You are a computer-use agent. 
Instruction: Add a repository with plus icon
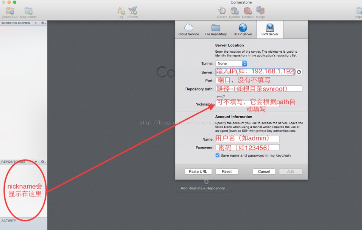pos(36,162)
